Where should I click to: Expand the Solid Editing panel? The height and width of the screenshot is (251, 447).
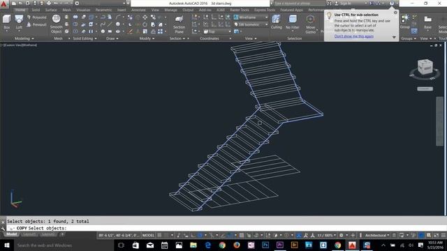click(x=85, y=38)
